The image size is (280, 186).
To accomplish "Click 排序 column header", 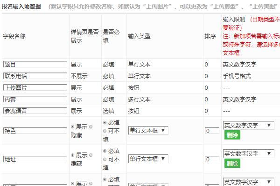I will [x=210, y=36].
